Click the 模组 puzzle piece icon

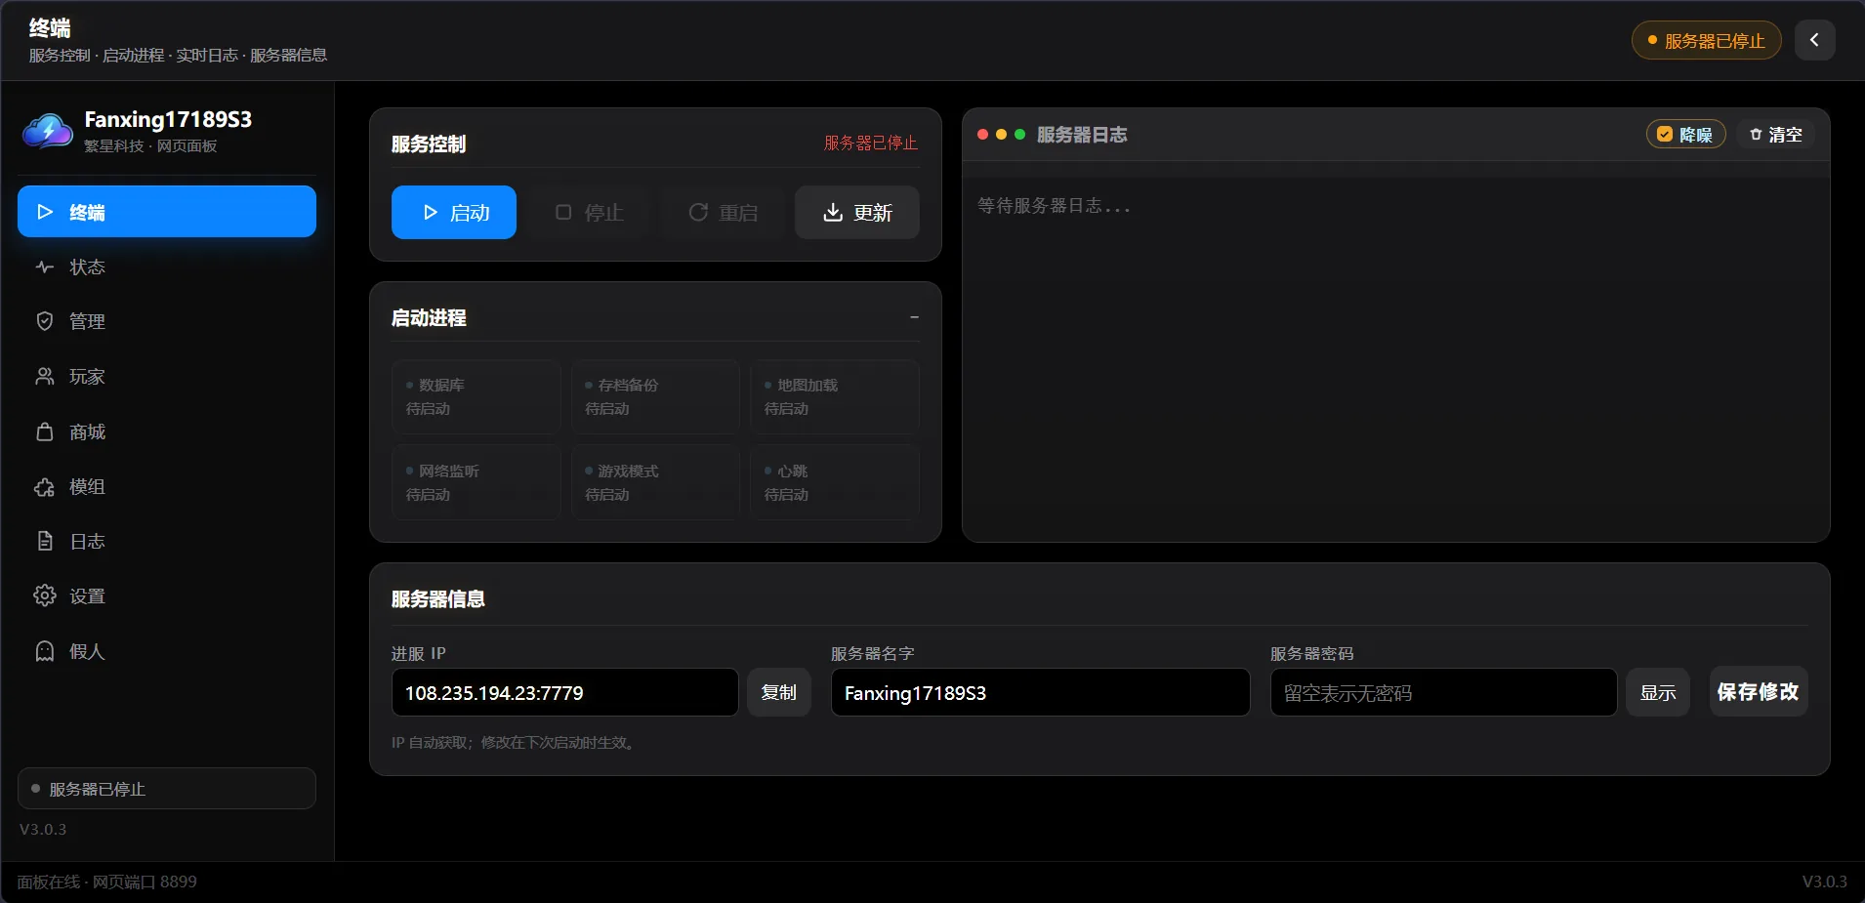(x=45, y=486)
